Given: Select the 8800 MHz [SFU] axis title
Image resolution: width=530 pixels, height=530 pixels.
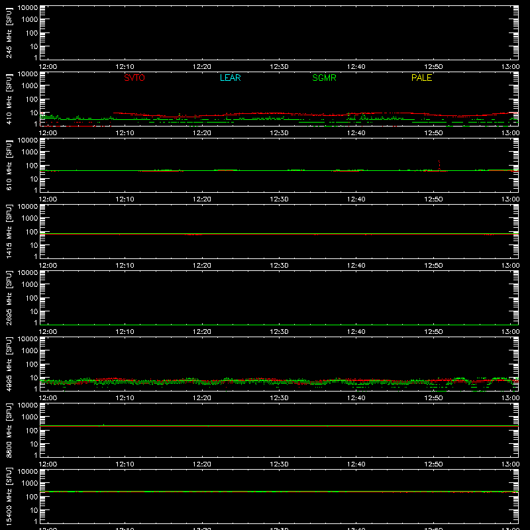Looking at the screenshot, I should [x=9, y=430].
